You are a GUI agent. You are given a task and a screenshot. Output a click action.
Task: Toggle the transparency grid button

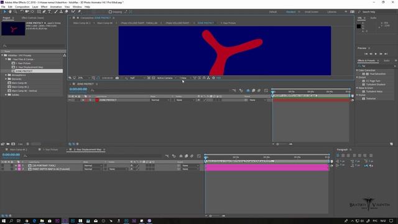[153, 78]
